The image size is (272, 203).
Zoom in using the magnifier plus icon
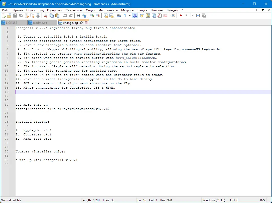tap(92, 16)
